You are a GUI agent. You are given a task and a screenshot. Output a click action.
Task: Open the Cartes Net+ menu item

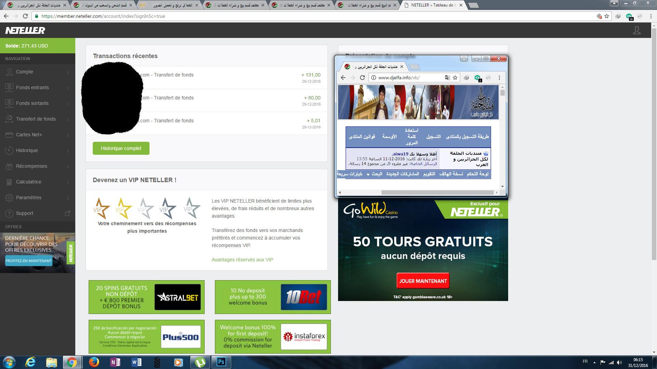38,135
